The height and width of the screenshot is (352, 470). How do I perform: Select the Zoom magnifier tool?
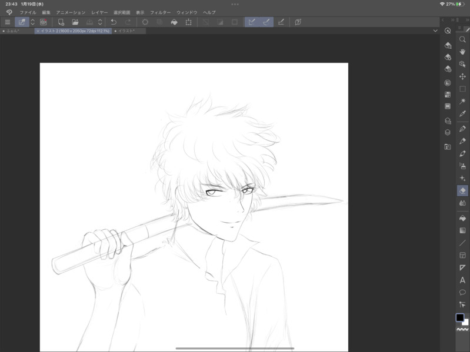coord(462,39)
